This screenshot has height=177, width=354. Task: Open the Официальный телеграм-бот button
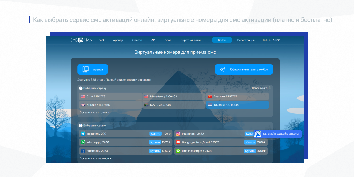click(244, 70)
